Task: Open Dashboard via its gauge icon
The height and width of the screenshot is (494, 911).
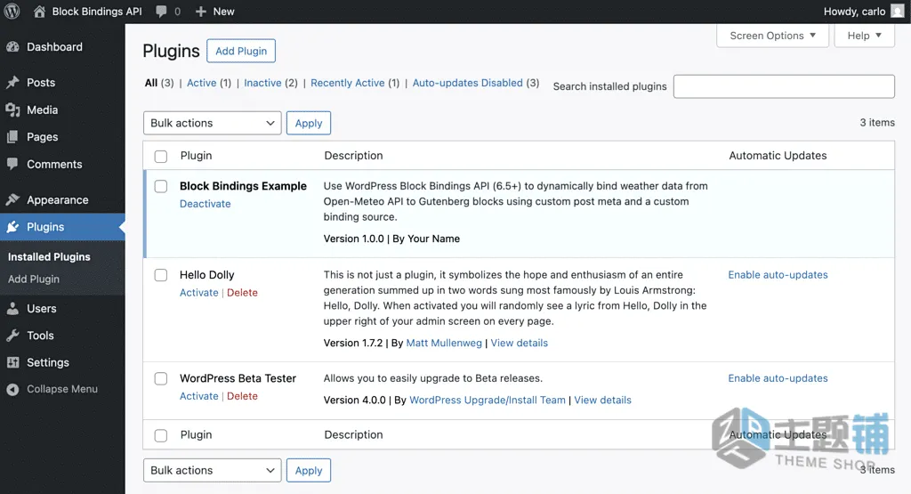Action: coord(12,47)
